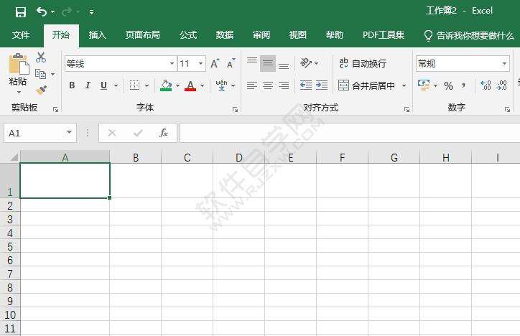This screenshot has width=520, height=336.
Task: Click the 告诉我你想要做什么 search box
Action: [469, 35]
